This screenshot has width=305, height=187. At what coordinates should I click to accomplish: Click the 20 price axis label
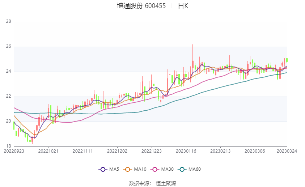point(9,121)
